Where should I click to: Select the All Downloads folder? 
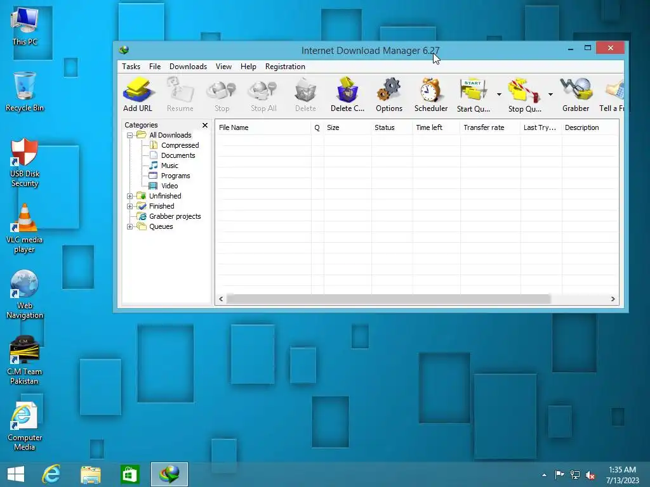point(170,135)
